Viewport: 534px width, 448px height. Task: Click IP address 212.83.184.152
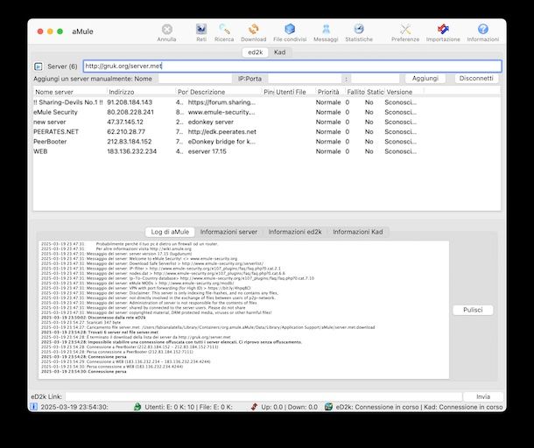pos(130,142)
